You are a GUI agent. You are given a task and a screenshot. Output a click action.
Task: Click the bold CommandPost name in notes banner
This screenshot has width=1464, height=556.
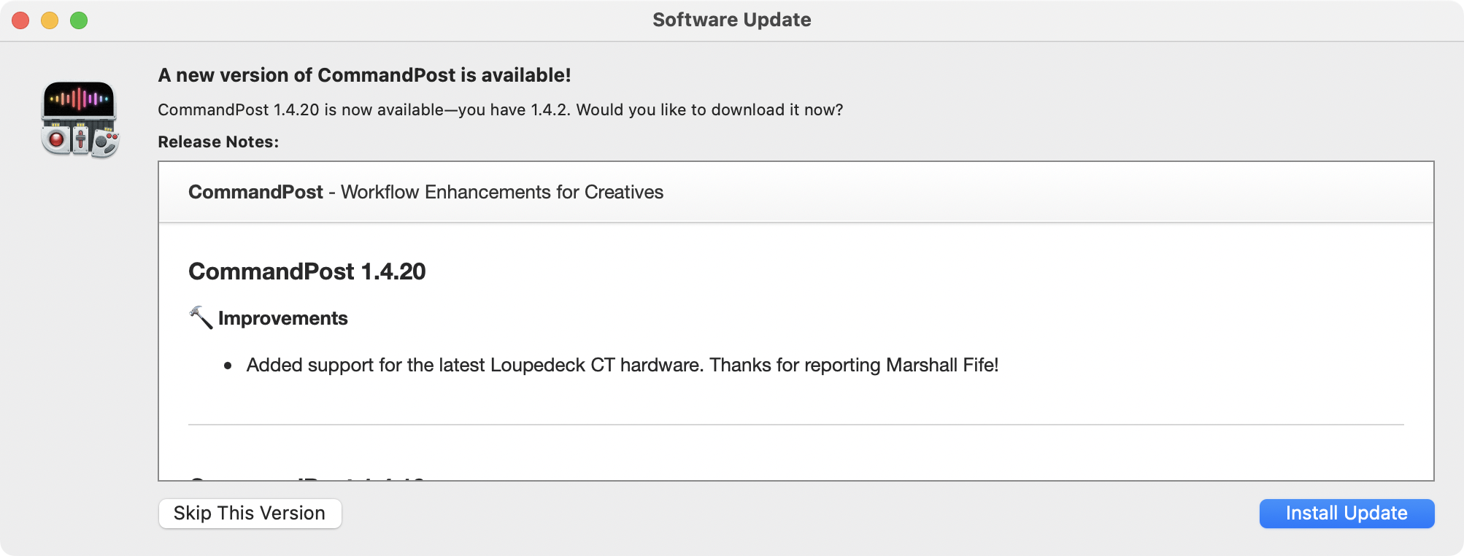[255, 192]
